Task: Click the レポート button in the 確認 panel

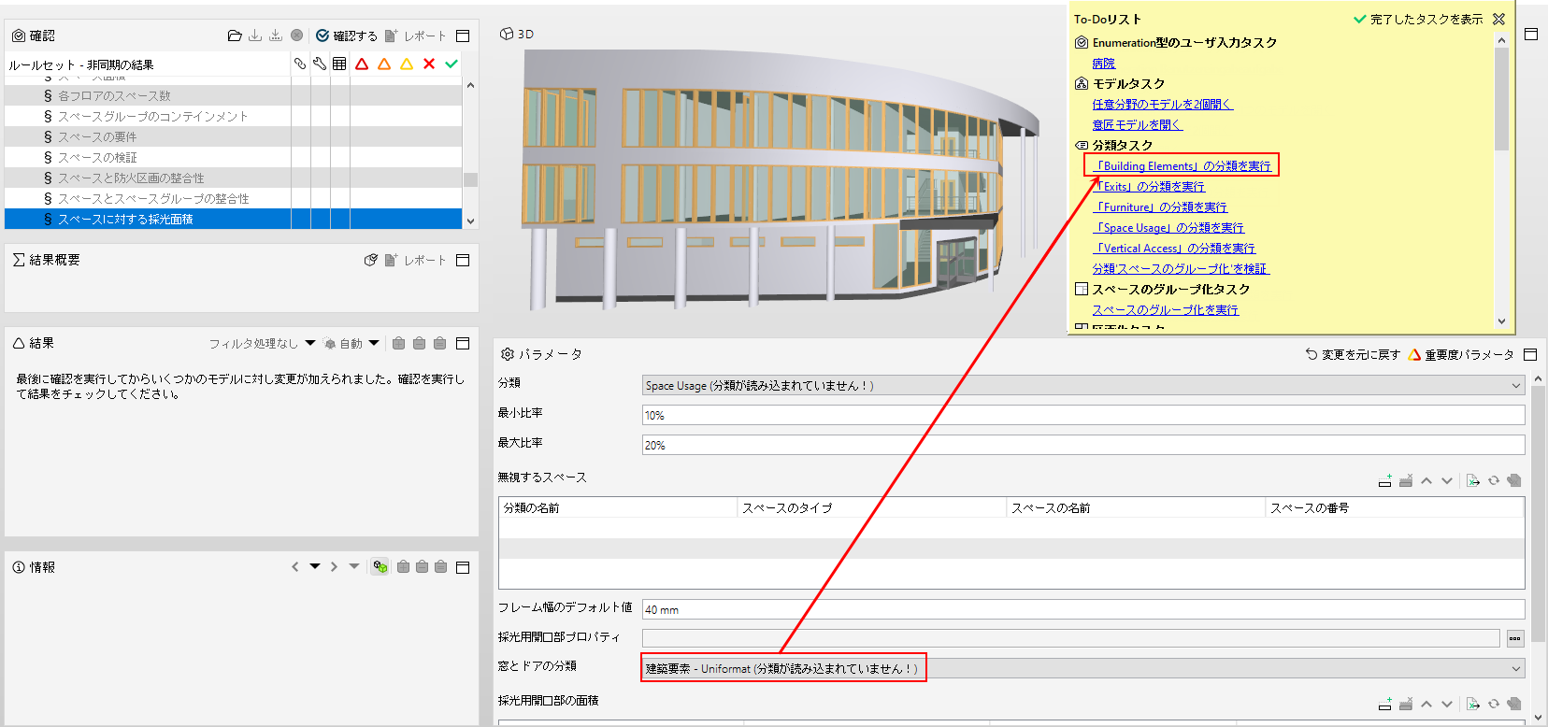Action: pyautogui.click(x=415, y=36)
